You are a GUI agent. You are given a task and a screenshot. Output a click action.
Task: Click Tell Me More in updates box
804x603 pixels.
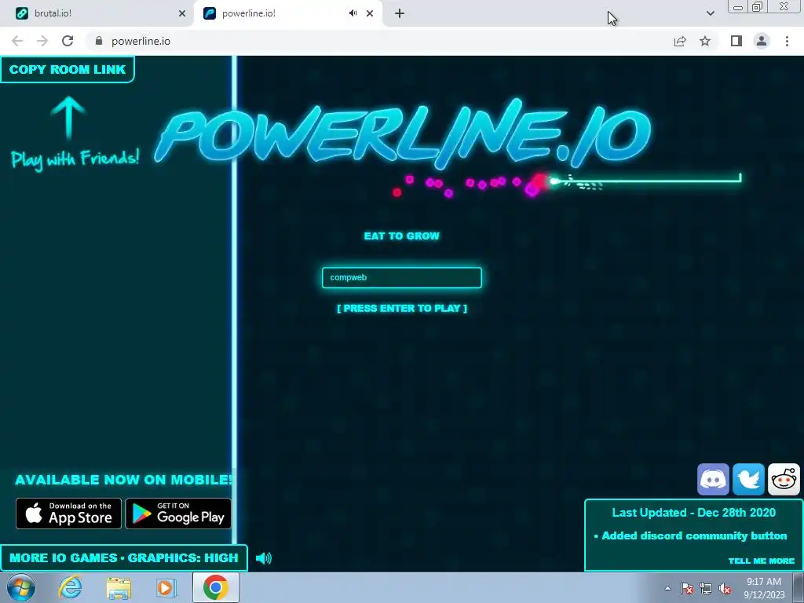point(762,561)
